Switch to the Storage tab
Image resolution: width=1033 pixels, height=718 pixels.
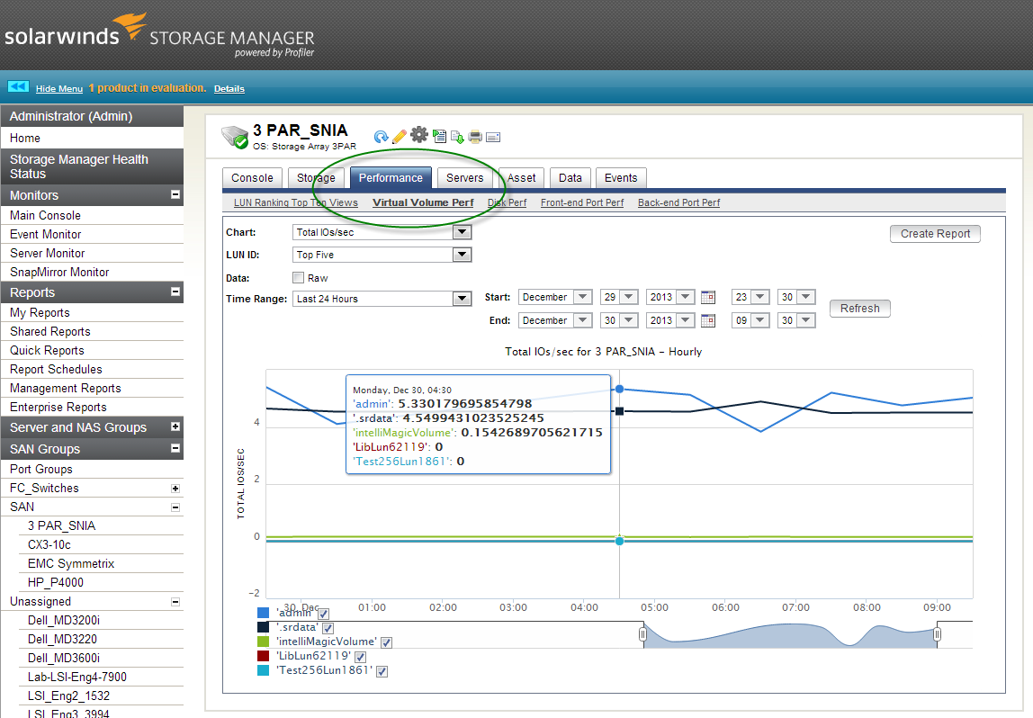[x=316, y=178]
